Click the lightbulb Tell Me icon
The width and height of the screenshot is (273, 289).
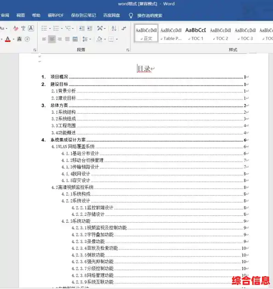pos(131,16)
